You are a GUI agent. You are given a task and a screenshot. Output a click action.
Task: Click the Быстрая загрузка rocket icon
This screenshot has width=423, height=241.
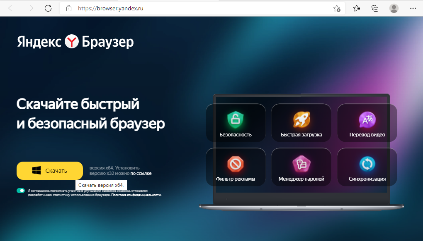coord(301,119)
